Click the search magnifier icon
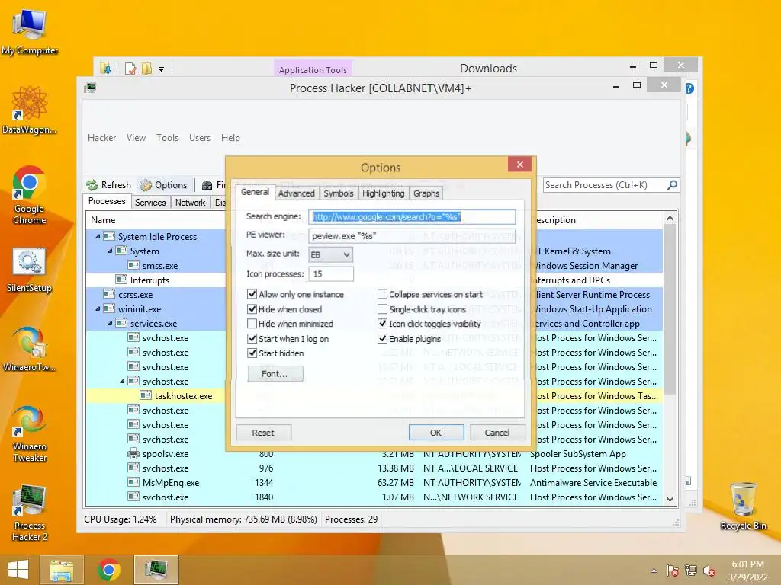This screenshot has width=781, height=585. point(672,185)
